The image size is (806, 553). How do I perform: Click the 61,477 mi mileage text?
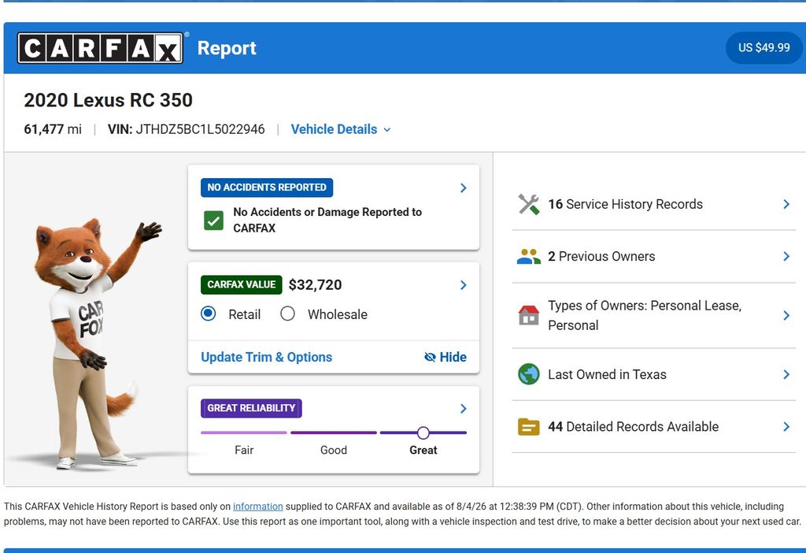(x=53, y=129)
